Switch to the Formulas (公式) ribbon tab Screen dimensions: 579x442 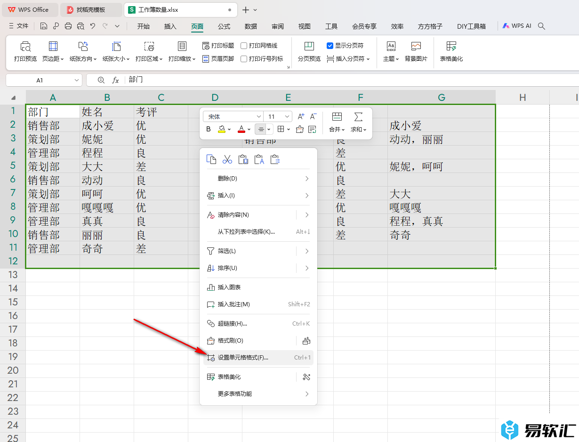pos(224,26)
